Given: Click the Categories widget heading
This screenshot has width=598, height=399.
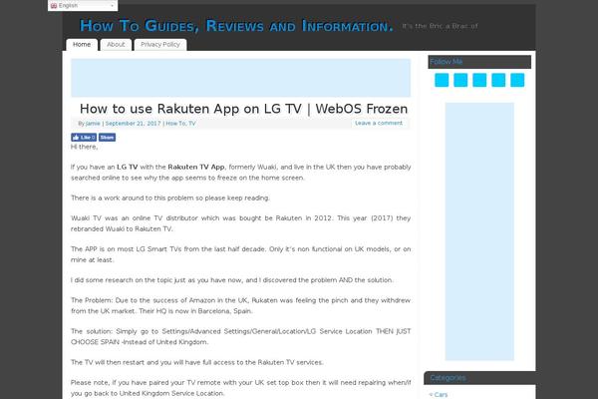Looking at the screenshot, I should [x=479, y=378].
